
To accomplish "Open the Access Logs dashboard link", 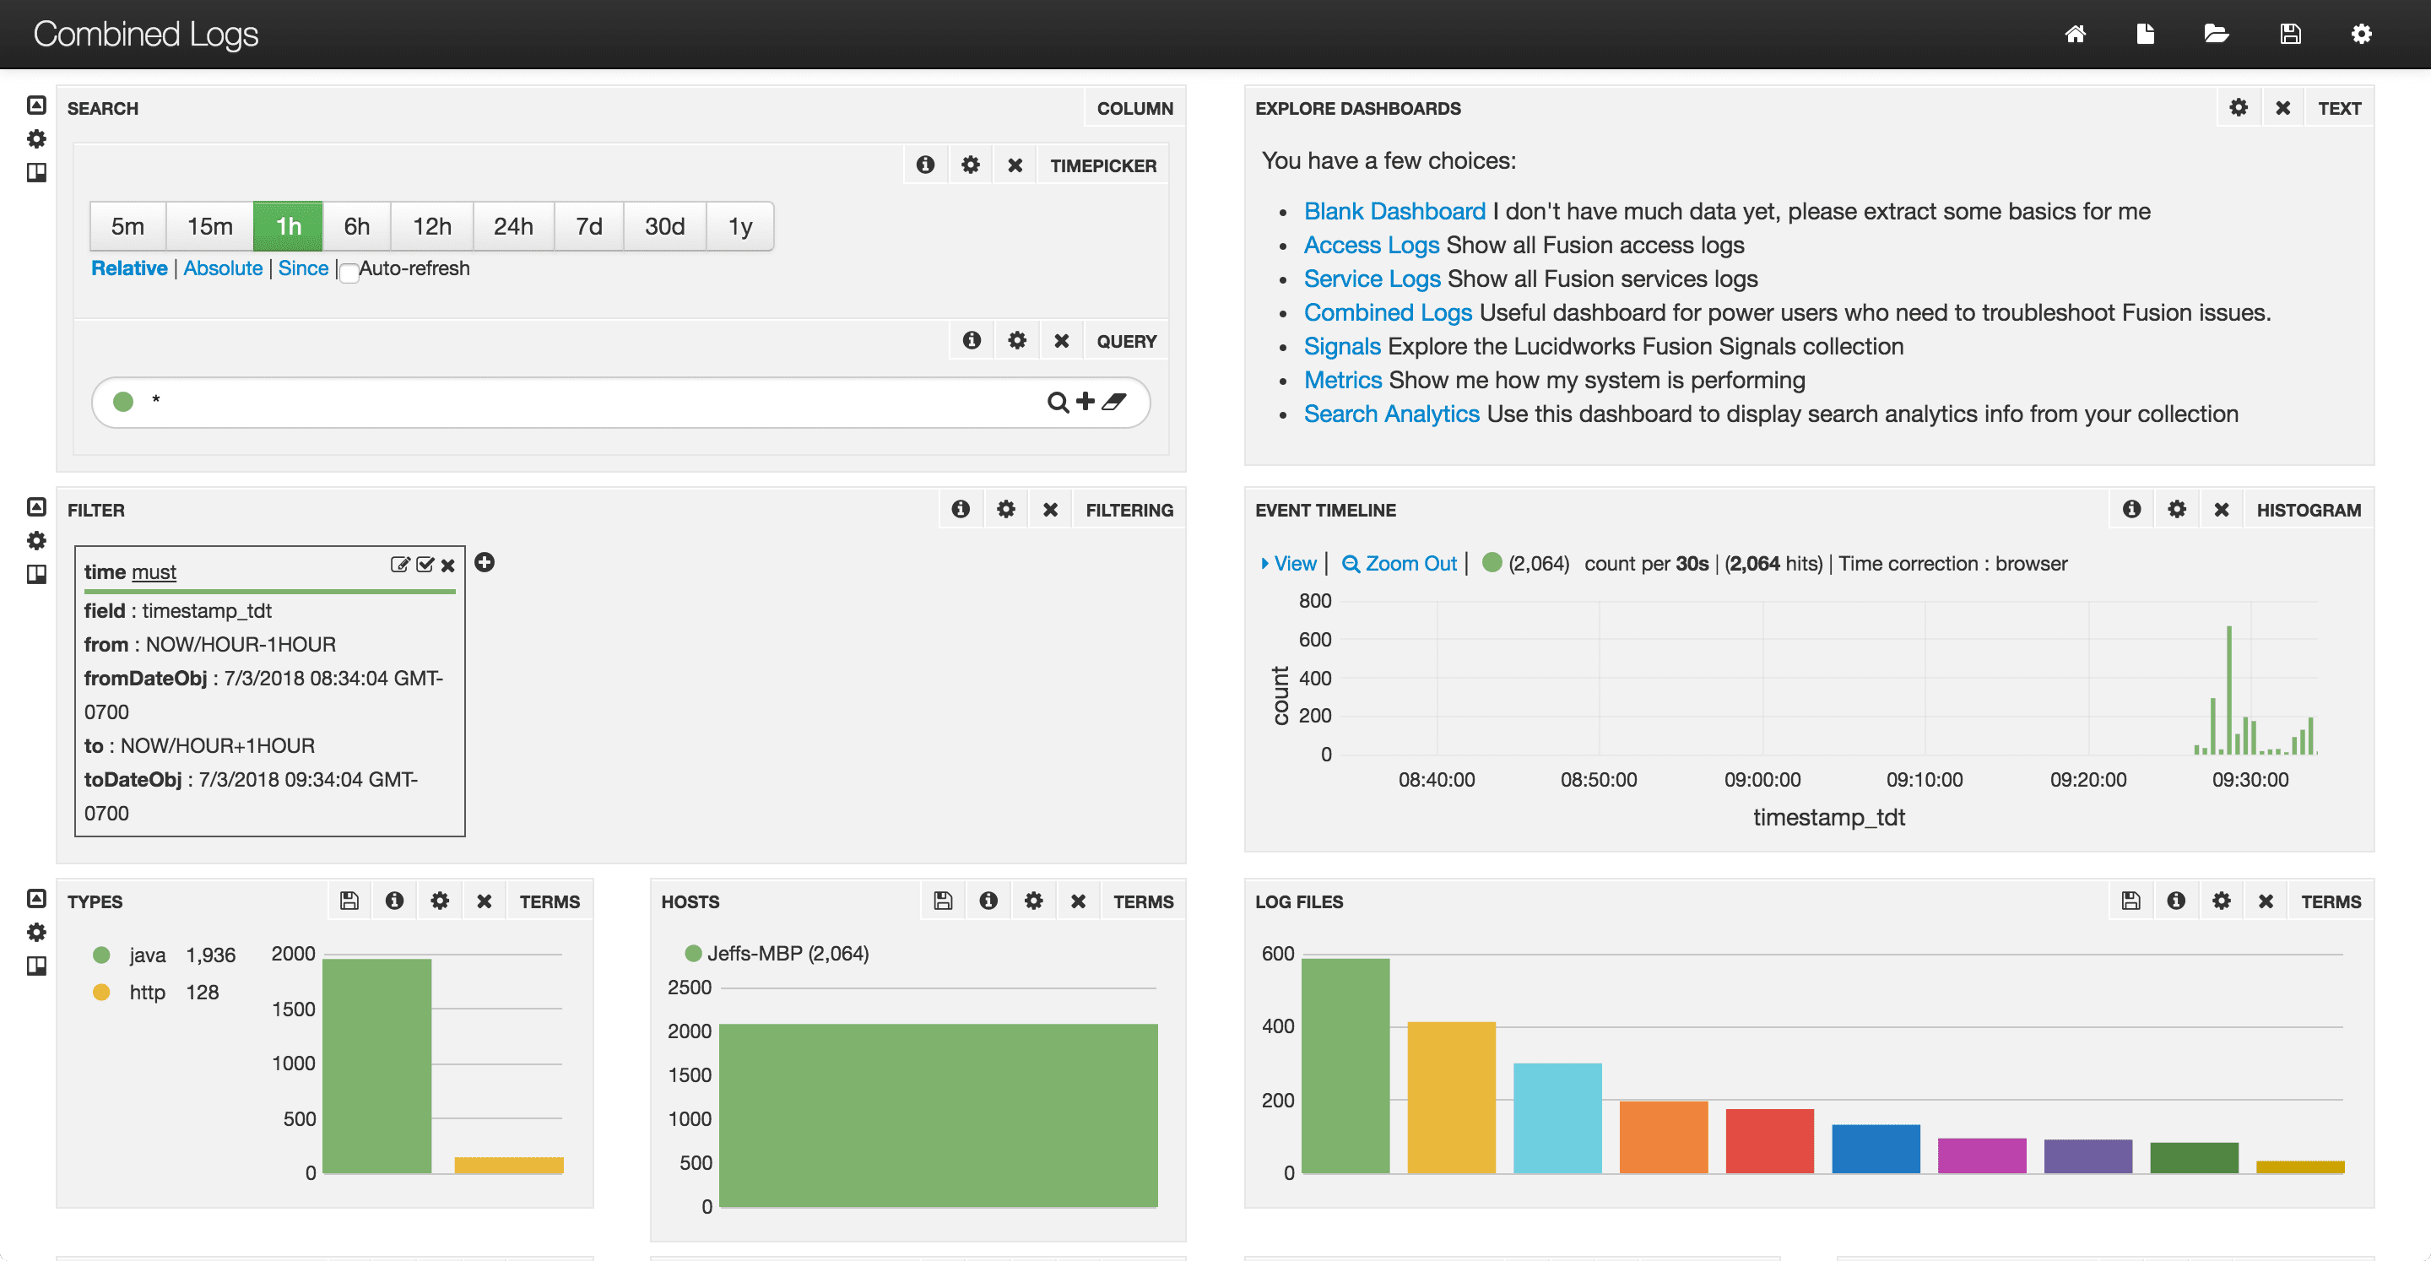I will click(1371, 246).
